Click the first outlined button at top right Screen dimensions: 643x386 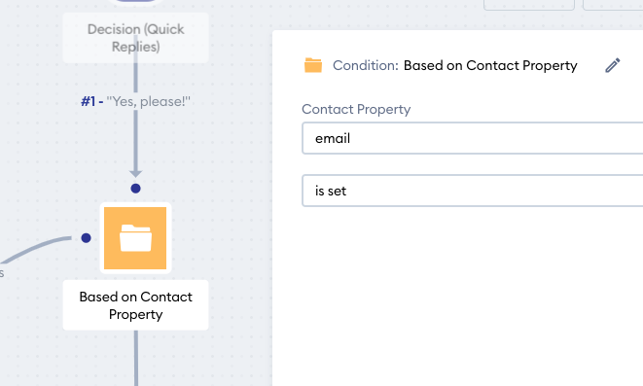tap(529, 4)
